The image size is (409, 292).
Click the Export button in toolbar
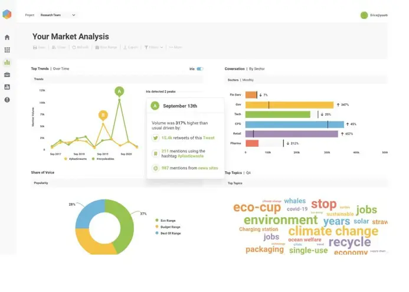(x=130, y=47)
